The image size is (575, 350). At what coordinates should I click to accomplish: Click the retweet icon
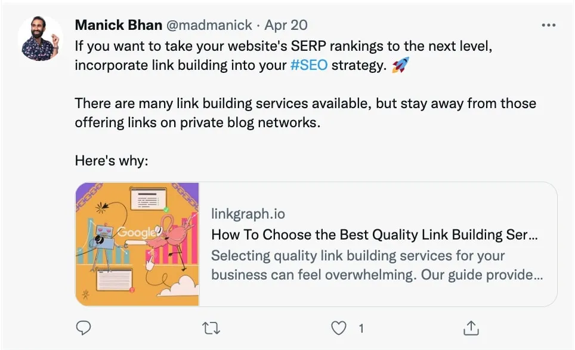(211, 328)
